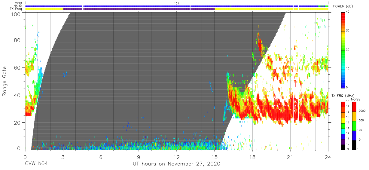Viewport: 369px width, 170px height.
Task: Click the Noise row label at top
Action: 18,6
